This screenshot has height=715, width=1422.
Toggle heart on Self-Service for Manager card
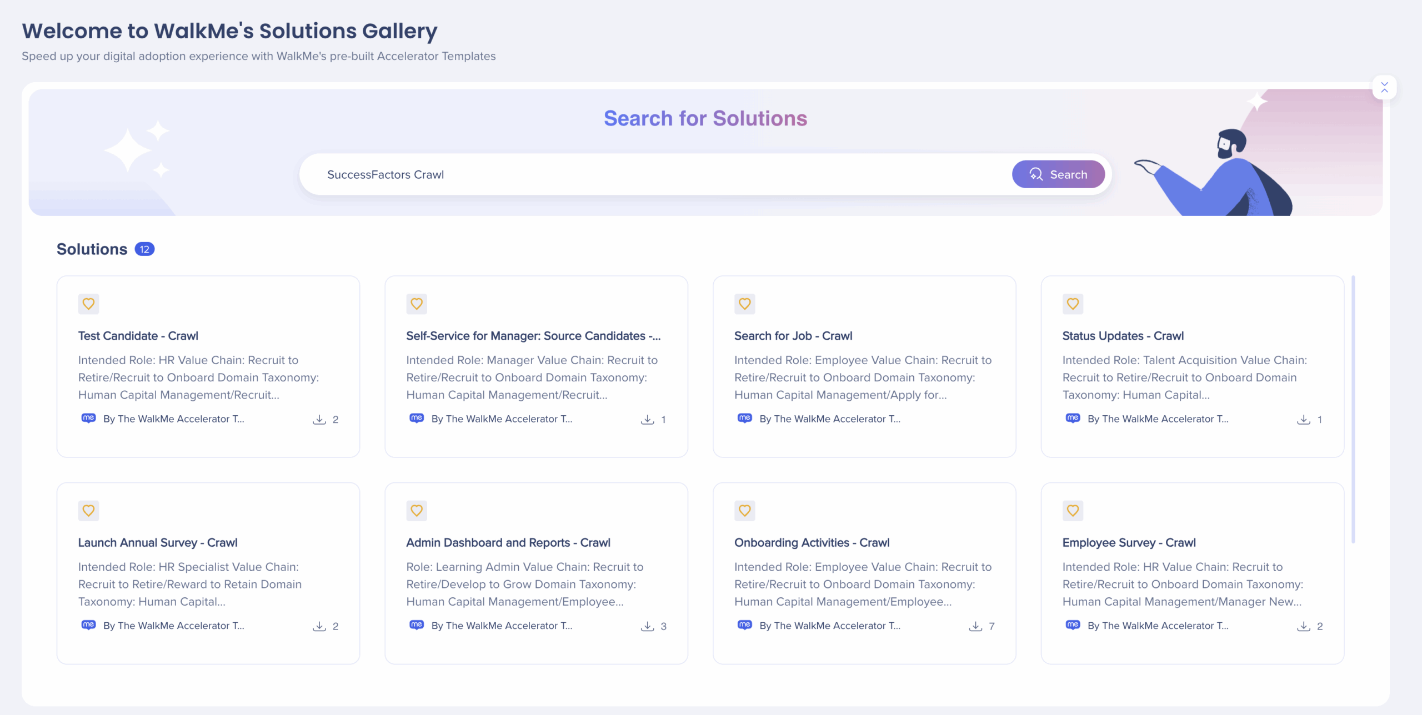(x=416, y=304)
